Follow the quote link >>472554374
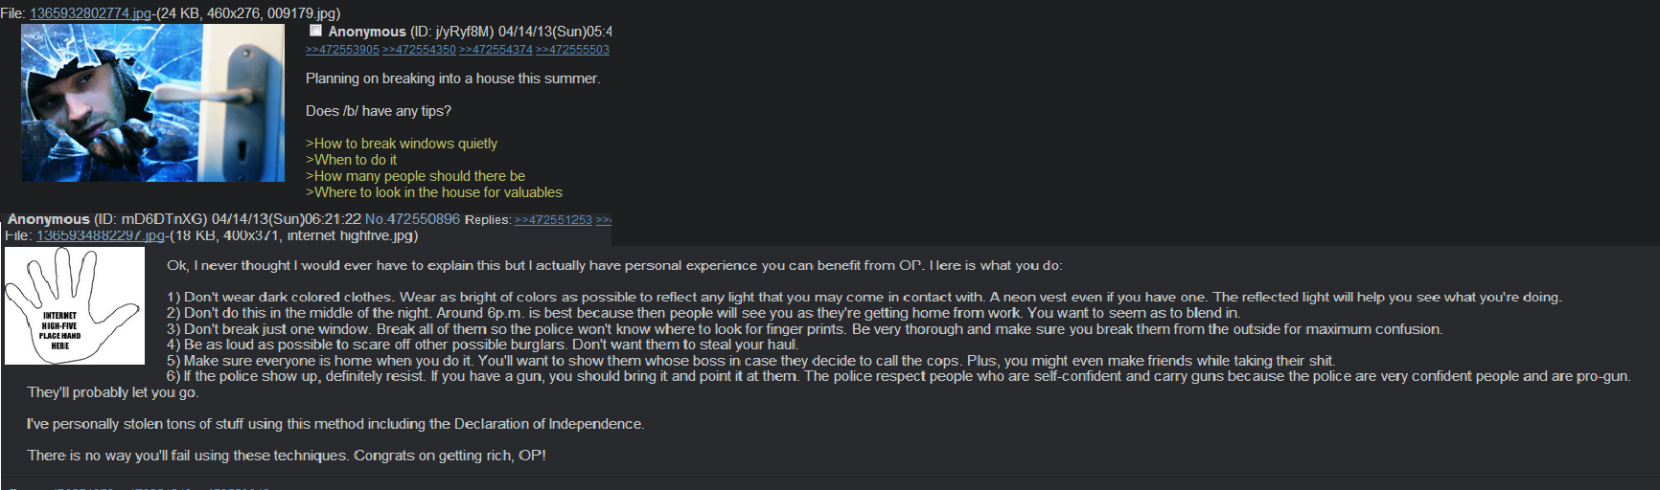1660x490 pixels. (x=496, y=50)
